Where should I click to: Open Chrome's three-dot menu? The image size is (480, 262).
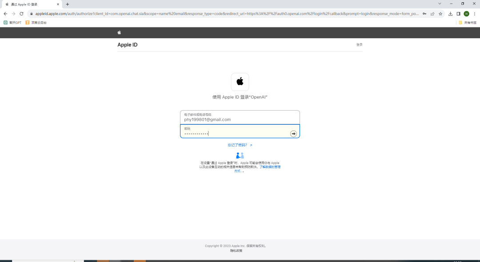(x=475, y=14)
